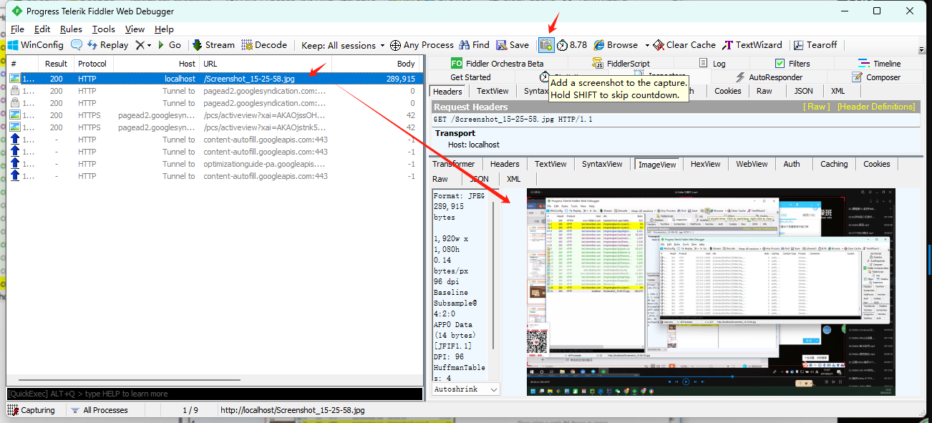Click the QuickExec command input box
The width and height of the screenshot is (932, 423).
tap(215, 394)
